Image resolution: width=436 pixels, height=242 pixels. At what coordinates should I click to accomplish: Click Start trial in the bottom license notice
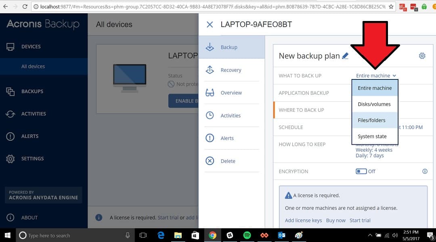point(168,217)
